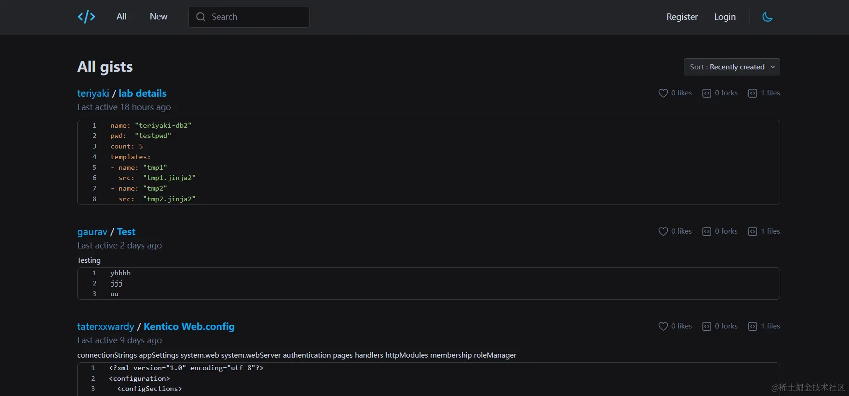849x396 pixels.
Task: Toggle dark mode with the moon icon
Action: [x=767, y=17]
